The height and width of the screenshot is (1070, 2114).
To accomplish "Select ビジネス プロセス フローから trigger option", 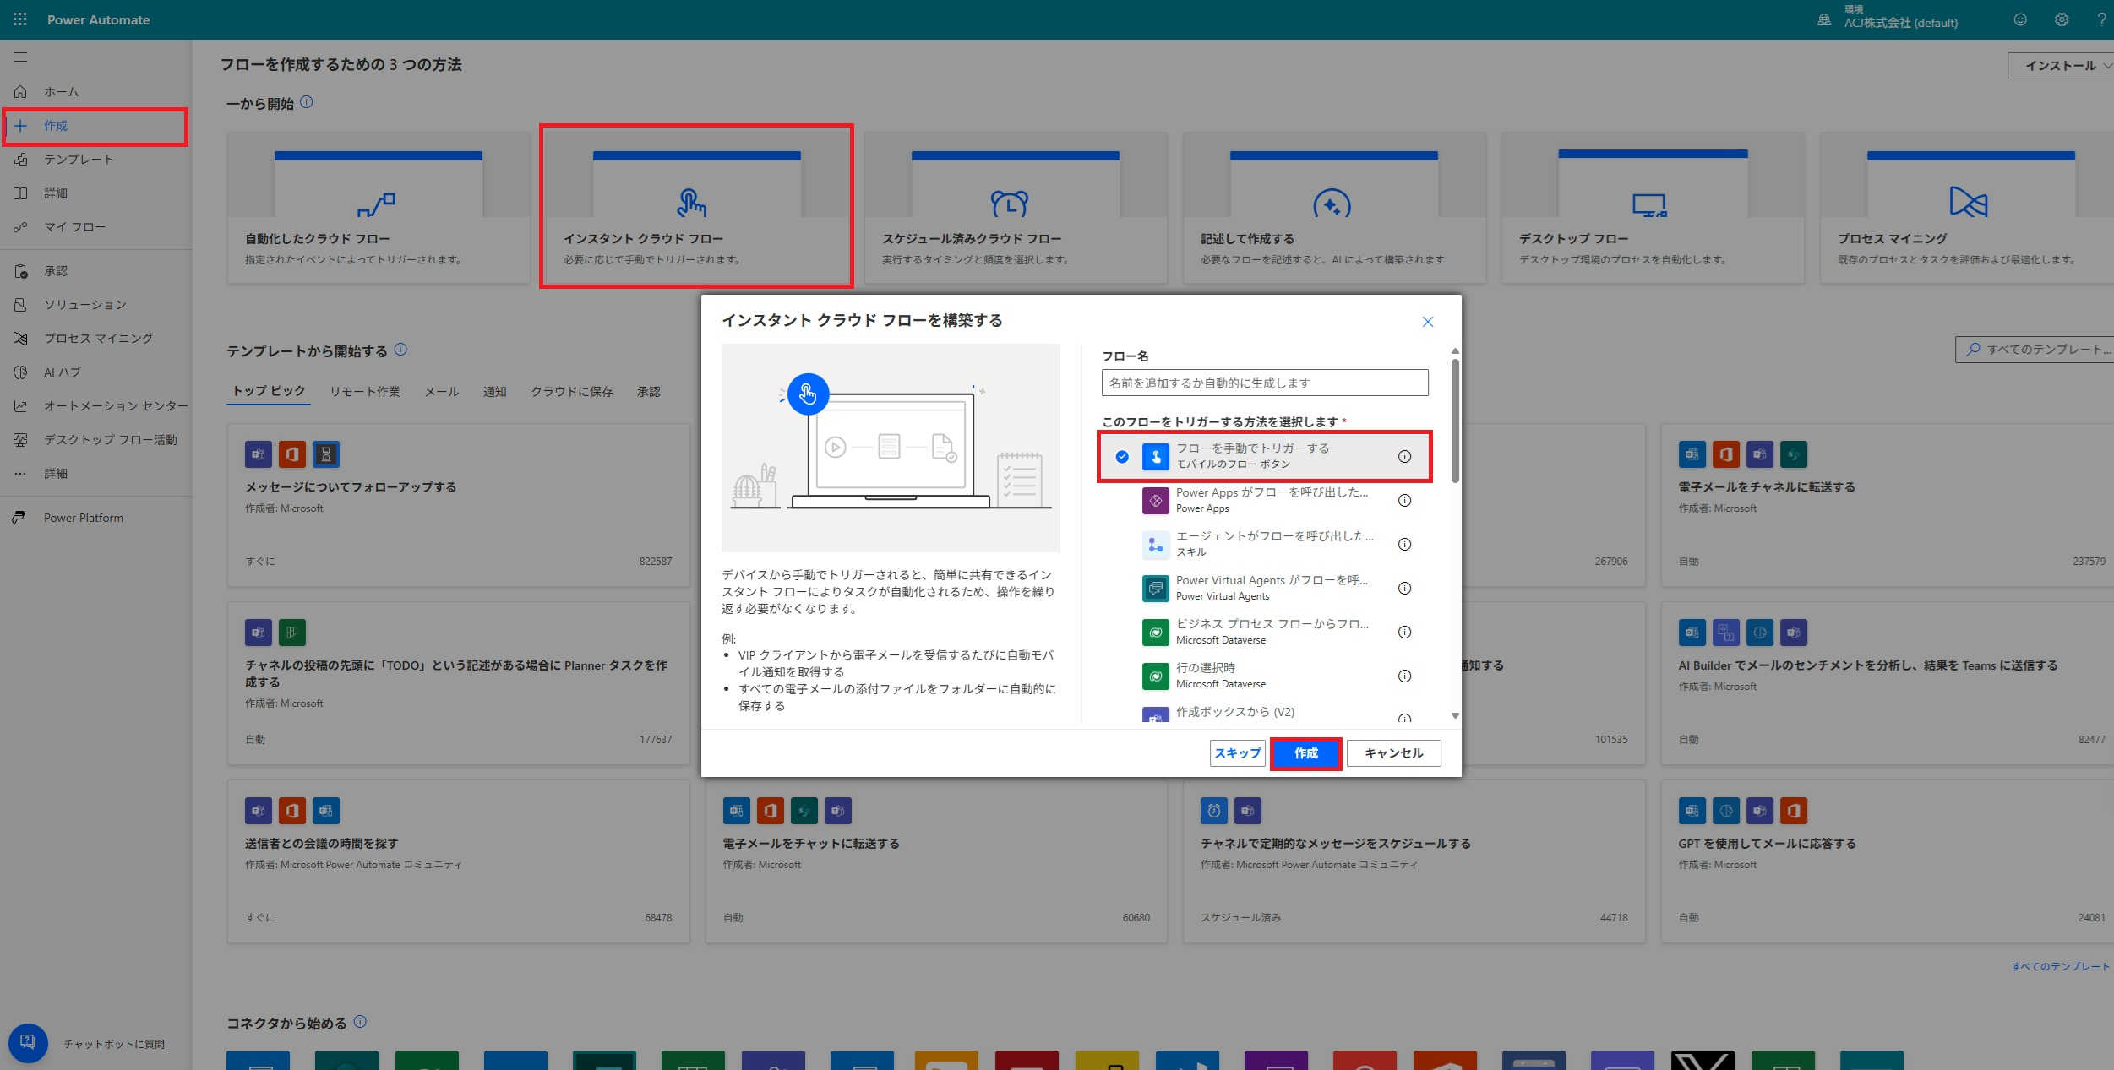I will (x=1265, y=632).
